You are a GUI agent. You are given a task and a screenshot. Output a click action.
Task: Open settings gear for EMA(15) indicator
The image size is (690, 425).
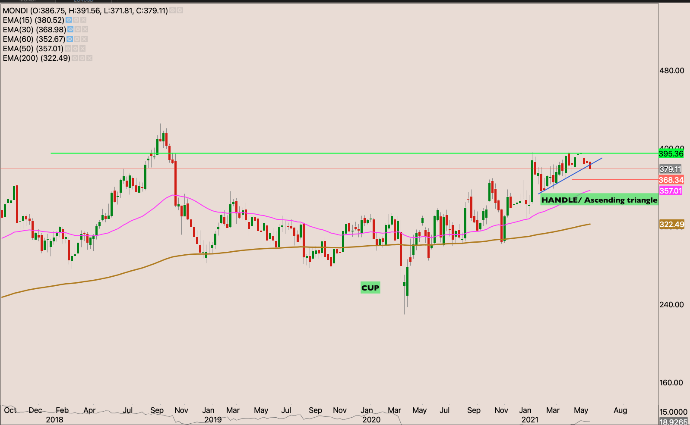(76, 20)
